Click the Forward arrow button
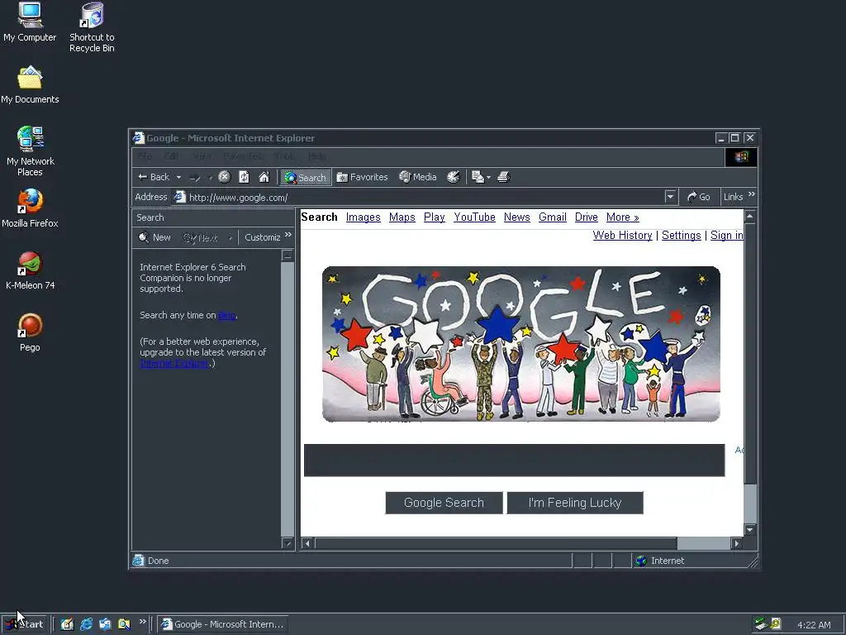Viewport: 846px width, 635px height. (x=195, y=177)
